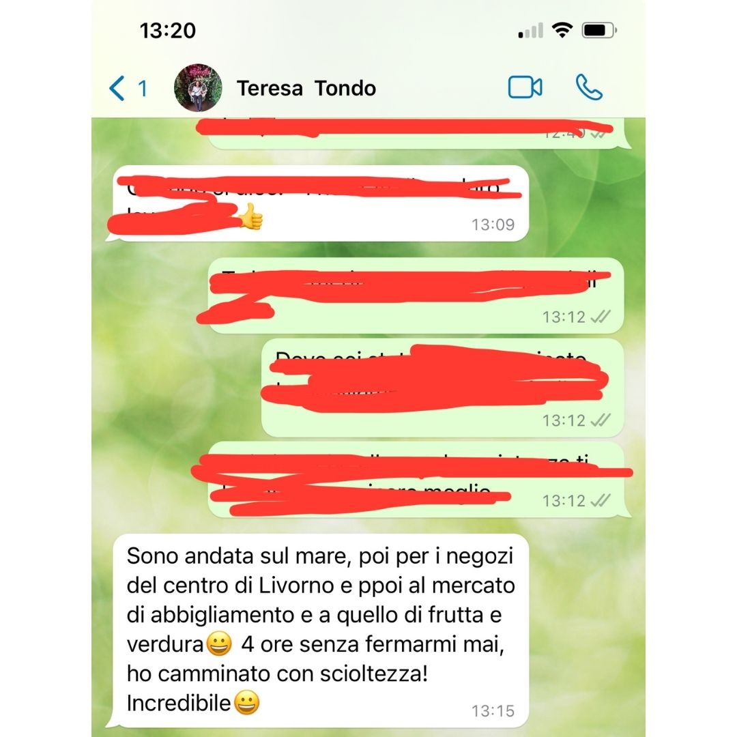Tap the 13:09 received message bubble
This screenshot has height=737, width=737.
point(321,203)
